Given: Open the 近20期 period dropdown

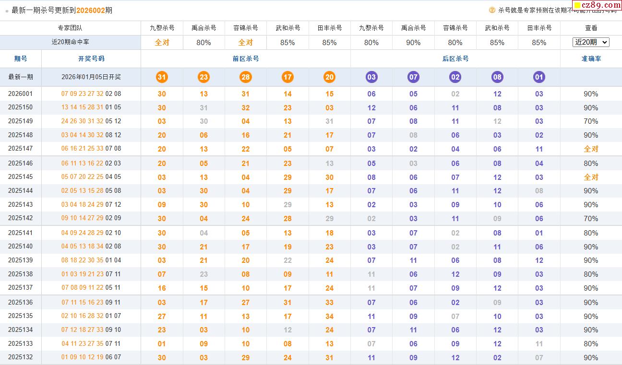Looking at the screenshot, I should click(591, 42).
